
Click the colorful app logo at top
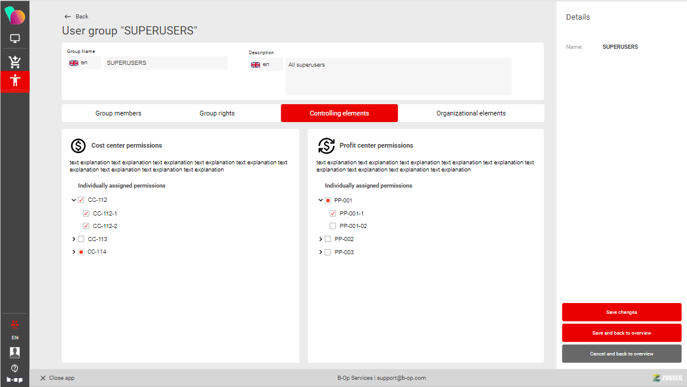click(x=15, y=16)
